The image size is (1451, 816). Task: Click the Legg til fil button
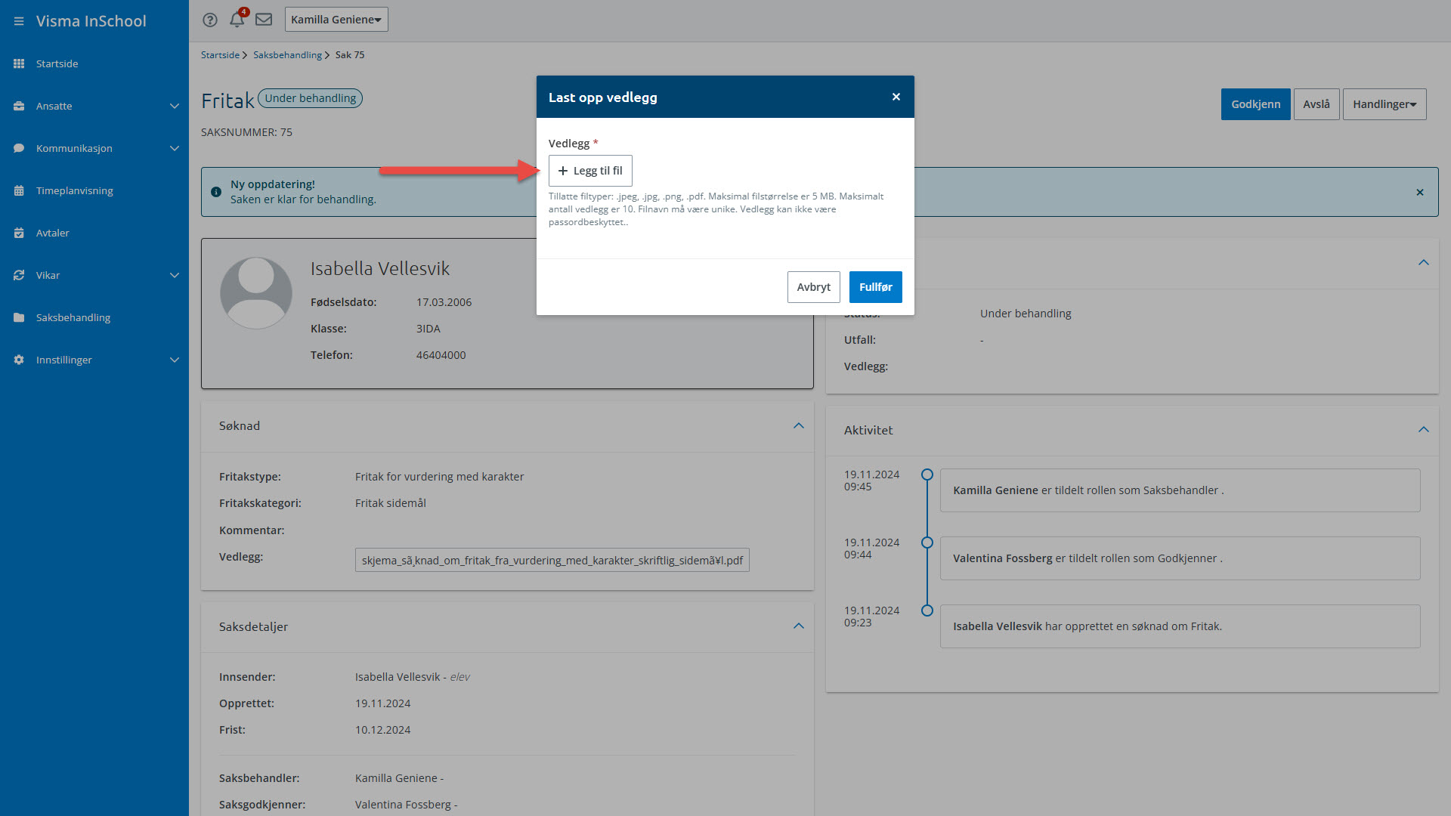pos(590,171)
